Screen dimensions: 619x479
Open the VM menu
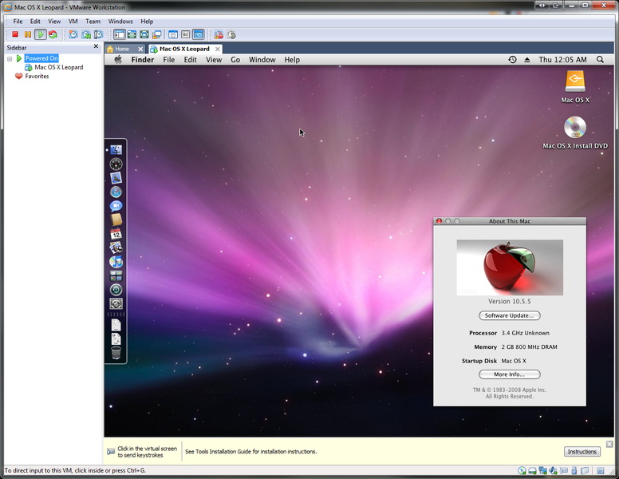point(73,22)
